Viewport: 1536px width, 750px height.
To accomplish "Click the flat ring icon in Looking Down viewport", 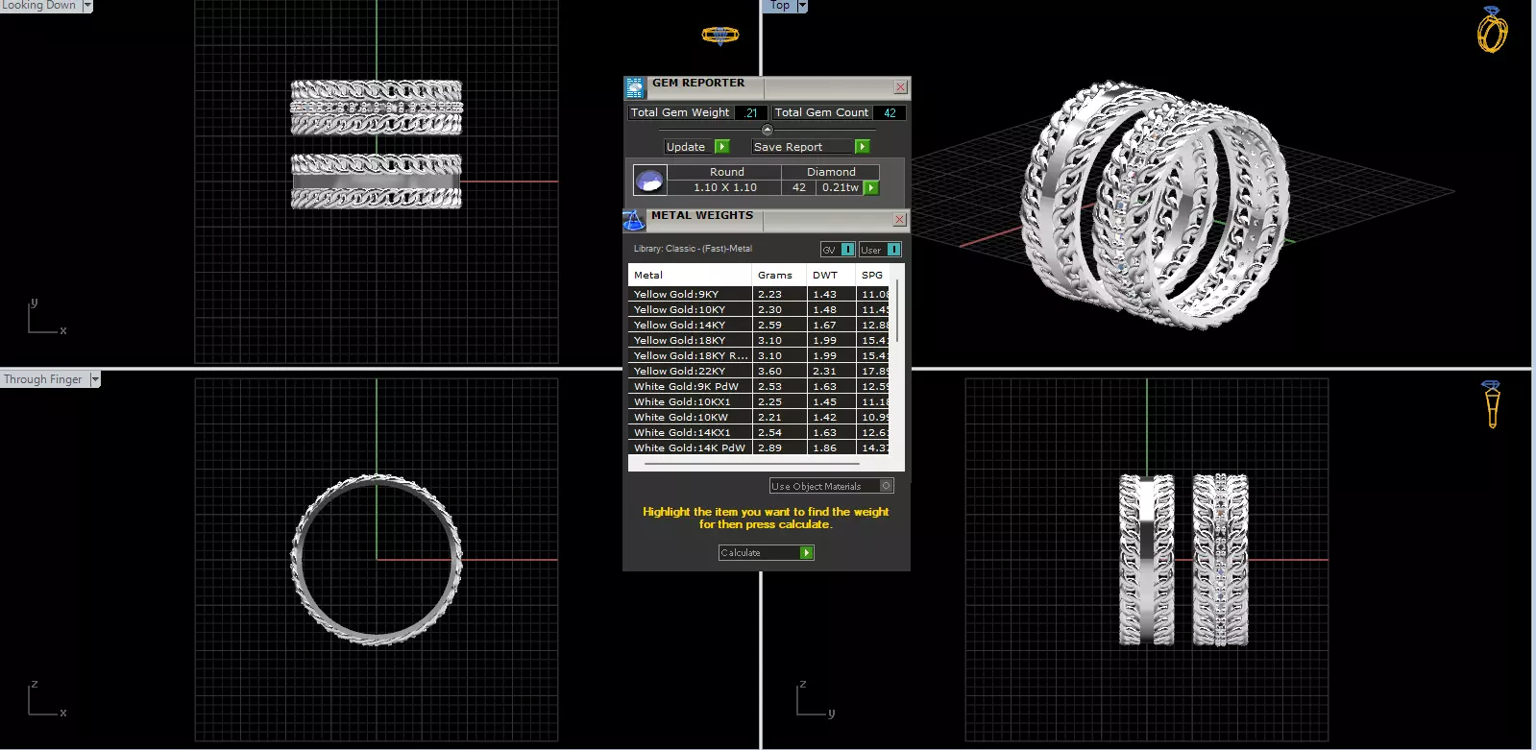I will tap(719, 36).
